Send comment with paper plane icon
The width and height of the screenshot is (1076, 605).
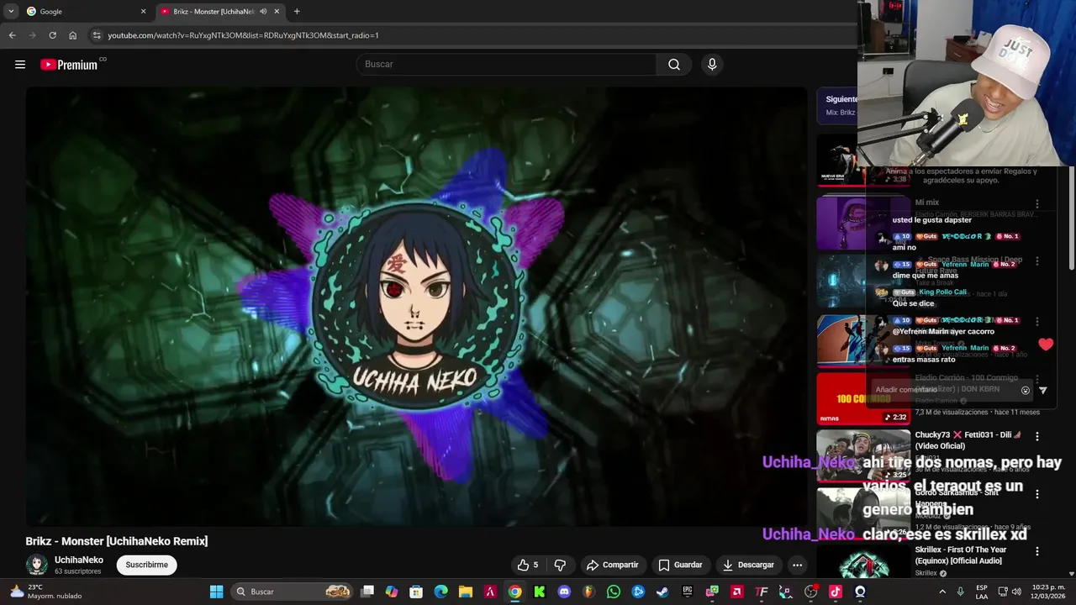point(1043,390)
